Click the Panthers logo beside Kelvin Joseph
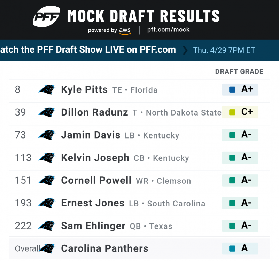 click(x=47, y=158)
